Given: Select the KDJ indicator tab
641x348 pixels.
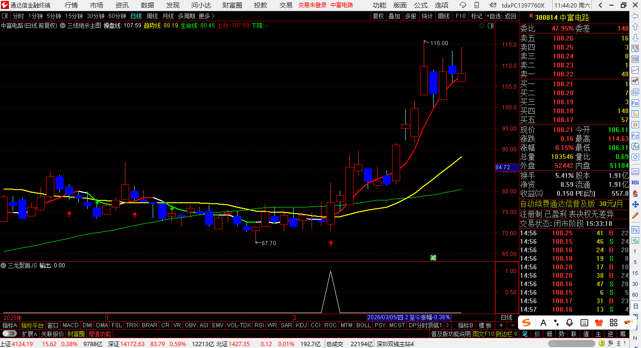Looking at the screenshot, I should click(x=302, y=325).
